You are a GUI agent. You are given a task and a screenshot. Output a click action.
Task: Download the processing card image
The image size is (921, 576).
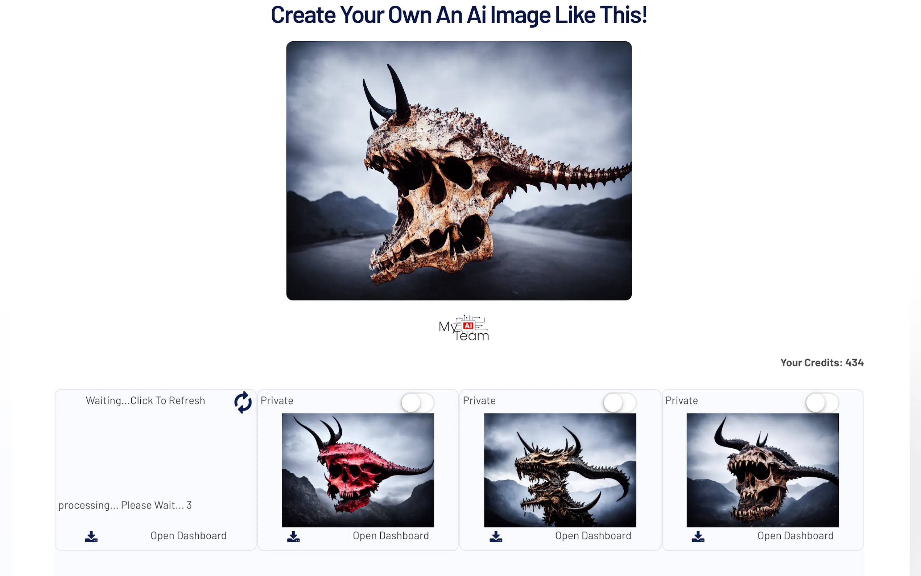[91, 536]
